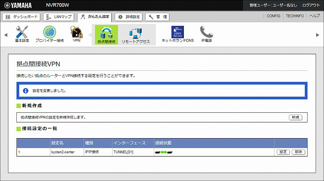Image resolution: width=324 pixels, height=181 pixels.
Task: Open the 詳細設定 tab
Action: (129, 17)
